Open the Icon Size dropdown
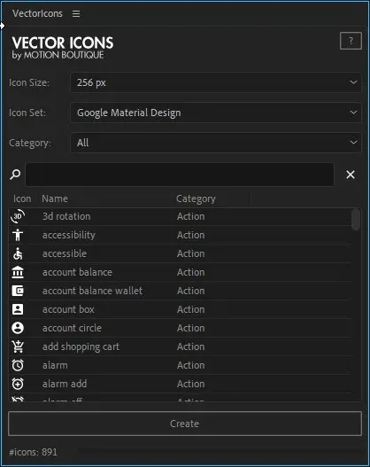This screenshot has height=467, width=370. point(216,82)
